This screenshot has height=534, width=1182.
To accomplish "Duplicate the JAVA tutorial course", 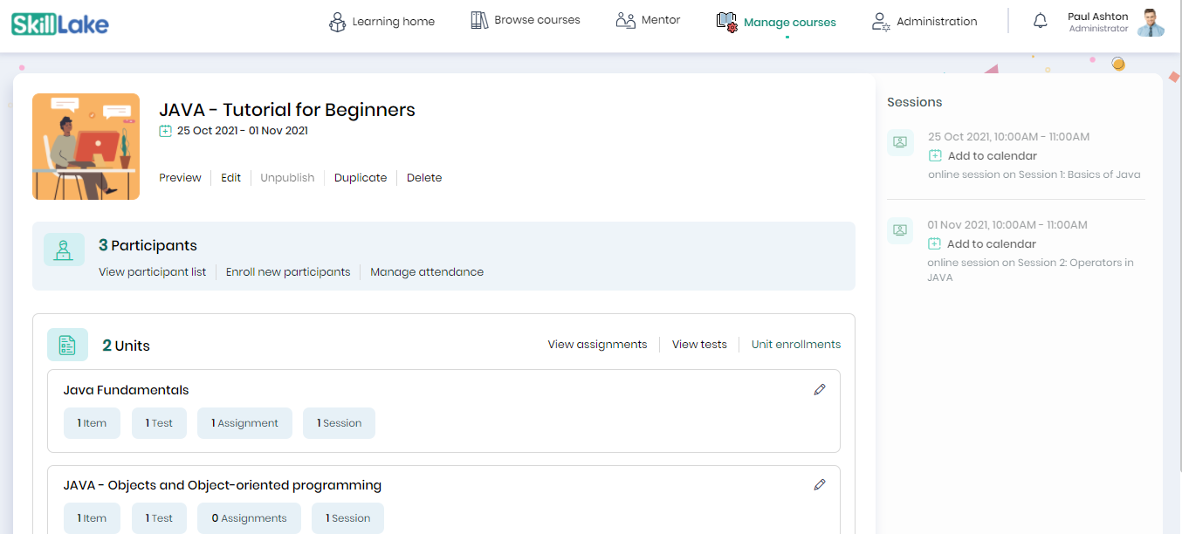I will 361,178.
